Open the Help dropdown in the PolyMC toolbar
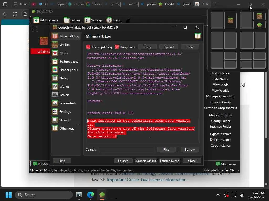Screen dimensions: 269x201 tap(114, 20)
